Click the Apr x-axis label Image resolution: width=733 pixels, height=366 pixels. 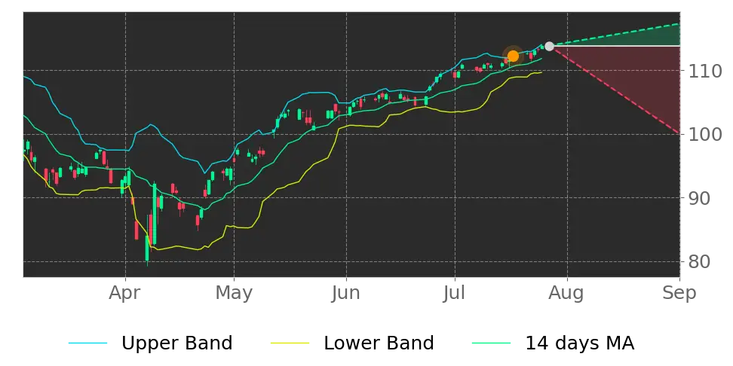(x=125, y=293)
